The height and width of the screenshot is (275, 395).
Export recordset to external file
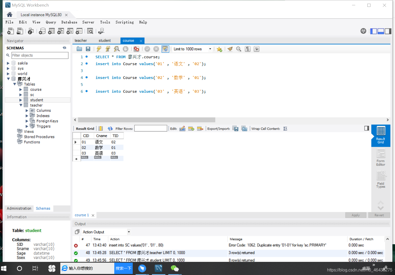coord(235,129)
